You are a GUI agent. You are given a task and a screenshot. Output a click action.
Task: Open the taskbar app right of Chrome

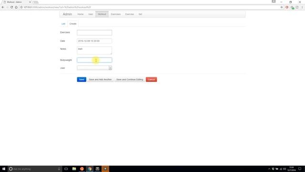97,169
